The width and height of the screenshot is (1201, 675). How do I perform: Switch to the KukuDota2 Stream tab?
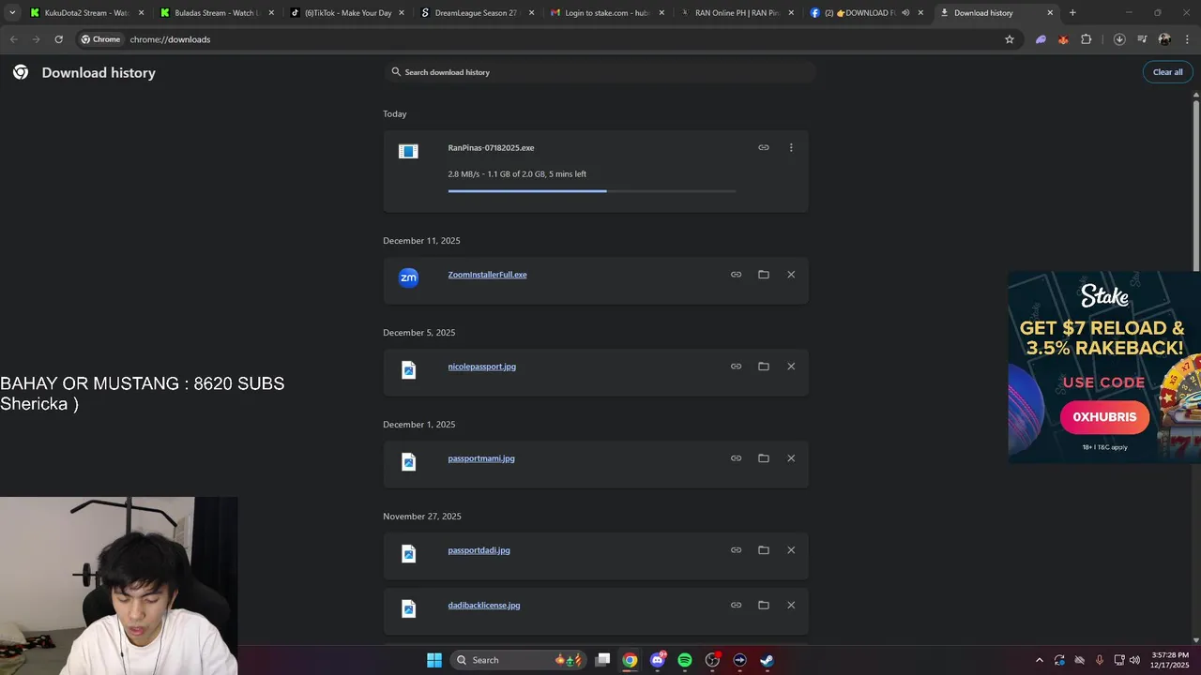(x=86, y=13)
